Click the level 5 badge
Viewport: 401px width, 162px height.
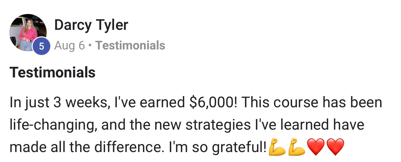pyautogui.click(x=41, y=46)
